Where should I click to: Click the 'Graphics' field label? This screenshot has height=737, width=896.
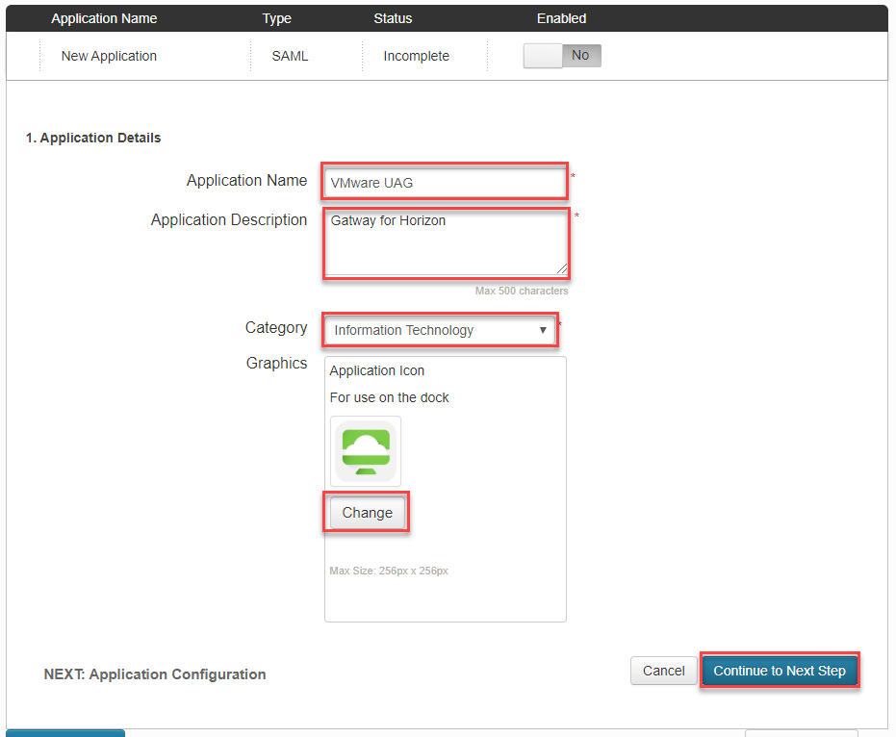coord(276,363)
